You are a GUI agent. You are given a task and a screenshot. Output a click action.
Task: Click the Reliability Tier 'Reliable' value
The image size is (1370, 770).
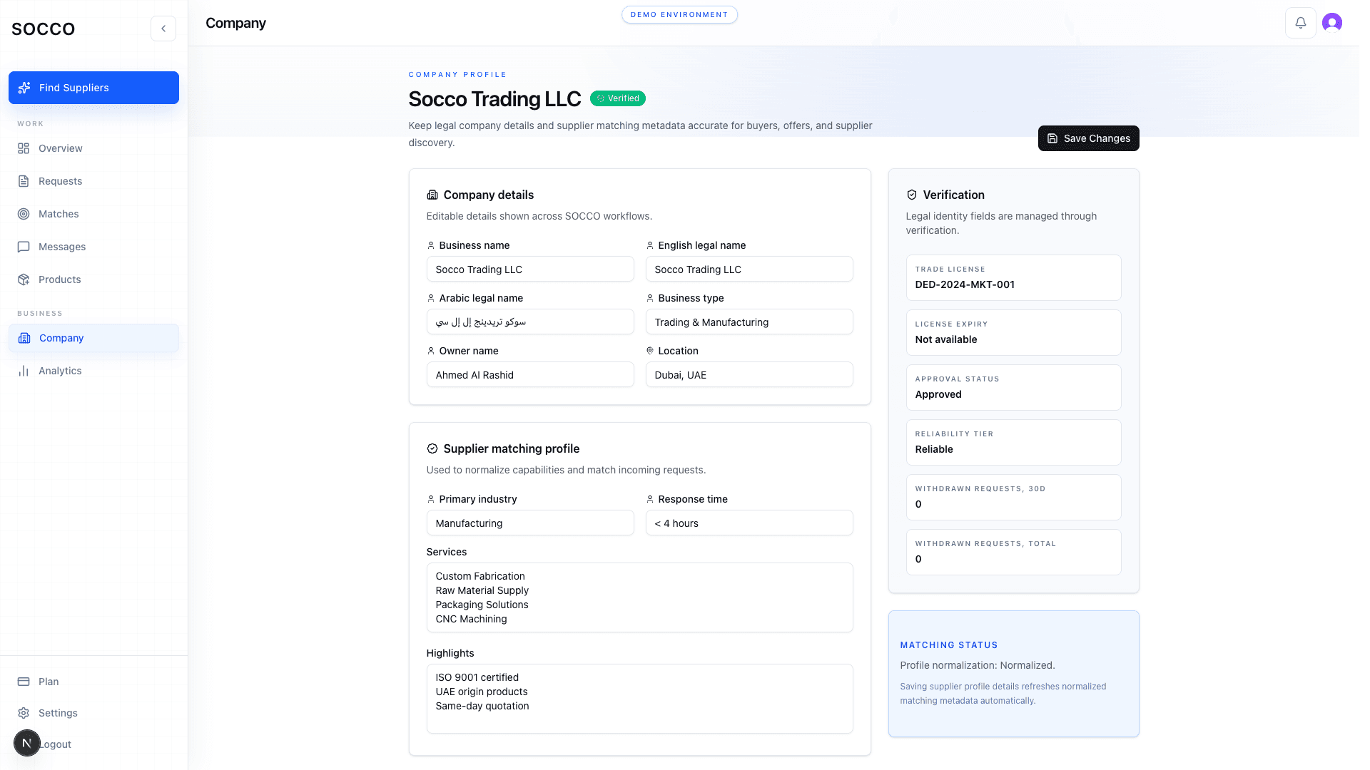[934, 449]
